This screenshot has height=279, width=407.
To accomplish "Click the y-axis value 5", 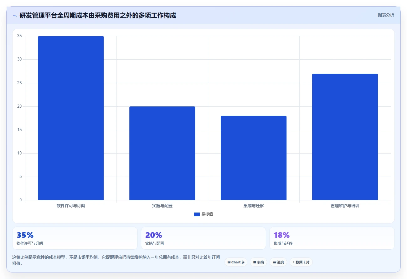I will [x=21, y=177].
